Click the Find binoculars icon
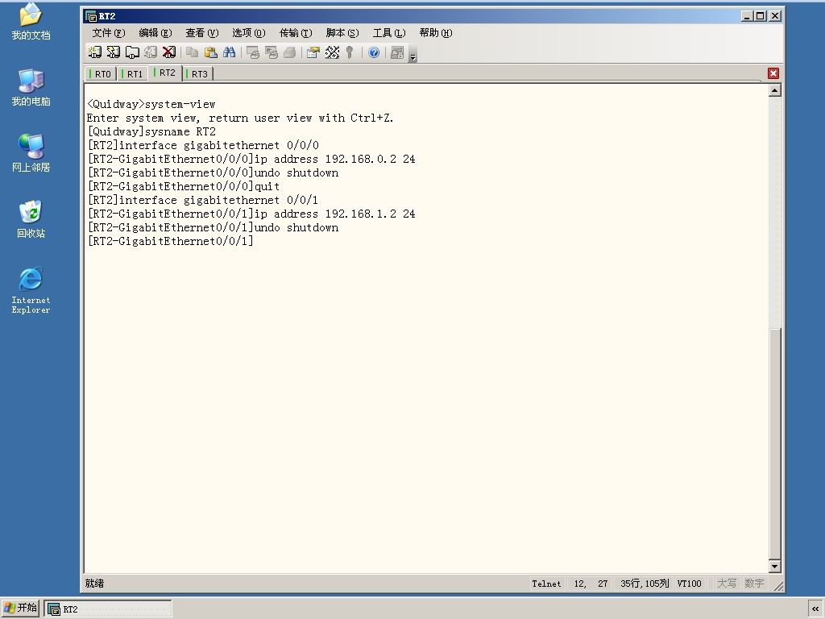This screenshot has width=825, height=619. point(230,52)
